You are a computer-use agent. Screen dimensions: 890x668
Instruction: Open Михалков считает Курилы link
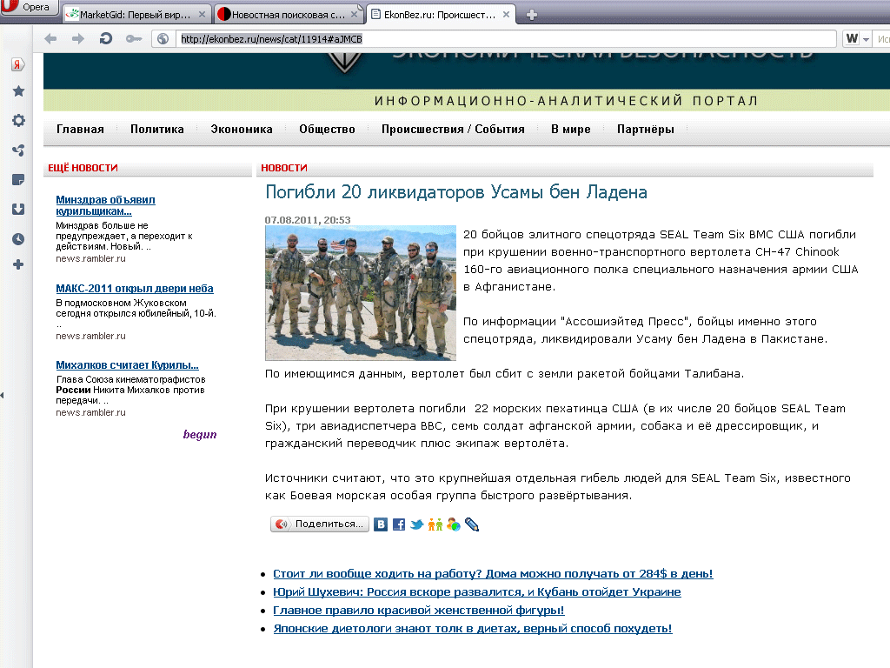point(127,365)
